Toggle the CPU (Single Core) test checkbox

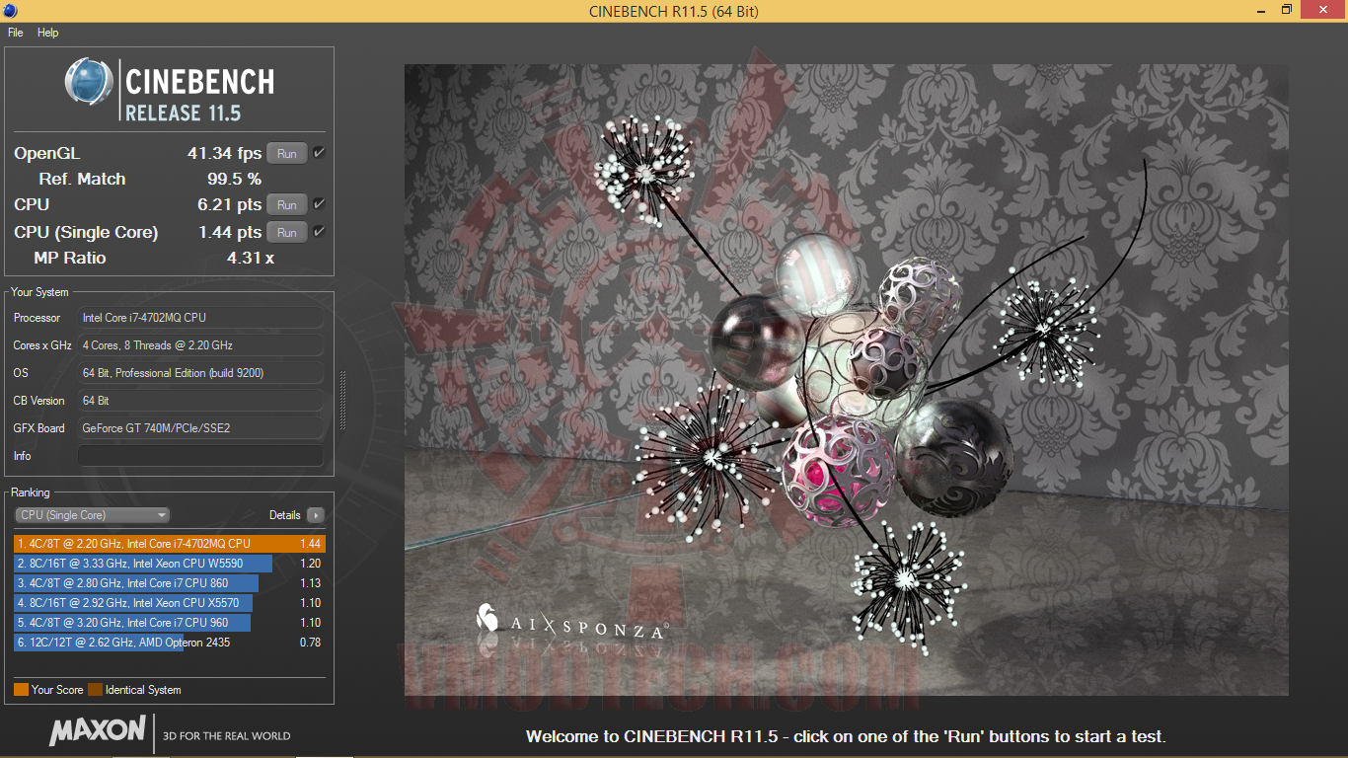[319, 232]
